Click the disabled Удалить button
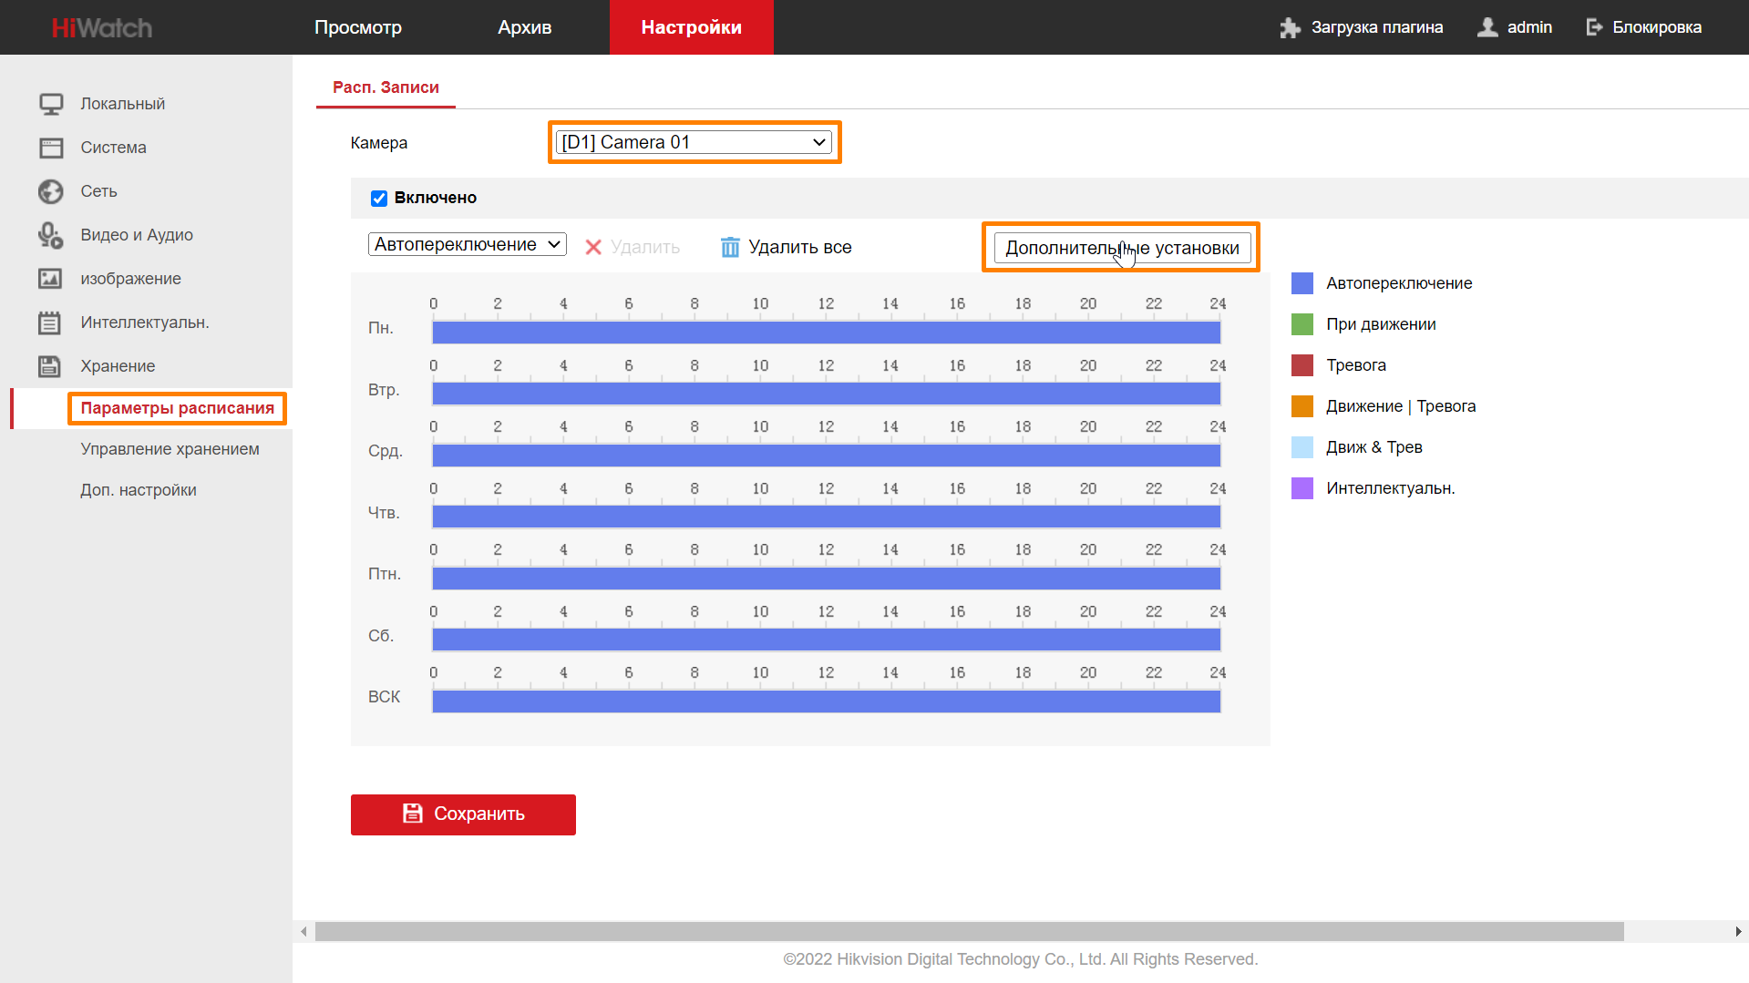Image resolution: width=1749 pixels, height=983 pixels. coord(633,247)
